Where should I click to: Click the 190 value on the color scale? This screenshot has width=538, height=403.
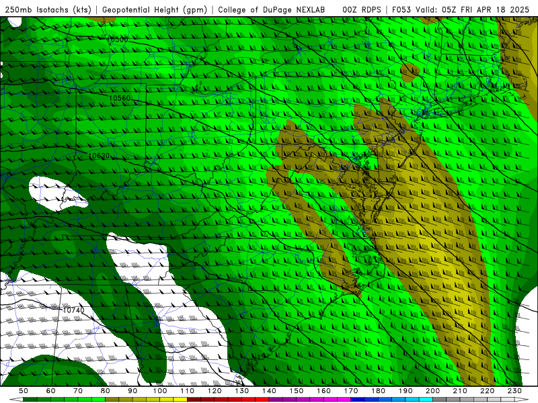point(406,391)
